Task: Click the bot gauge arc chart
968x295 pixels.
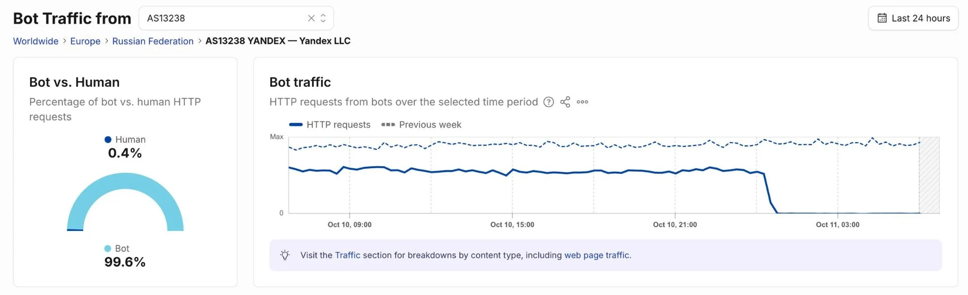Action: click(x=125, y=202)
